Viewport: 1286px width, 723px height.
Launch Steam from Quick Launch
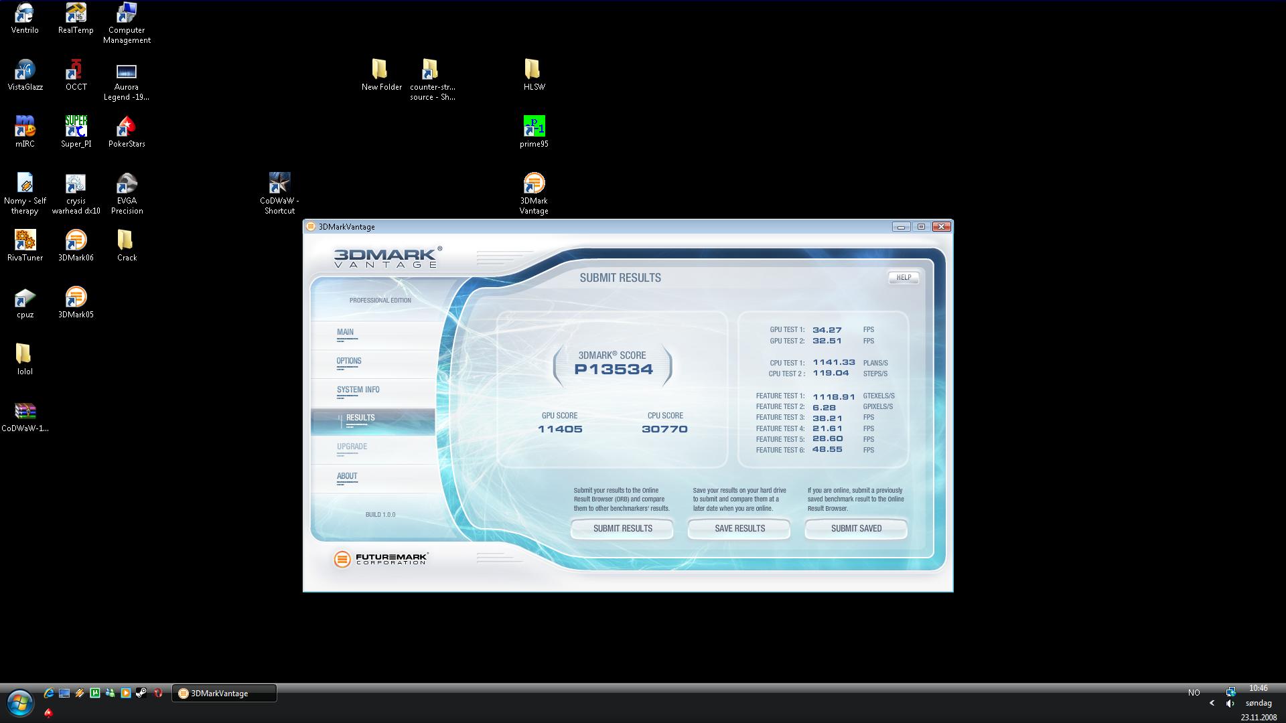[141, 694]
